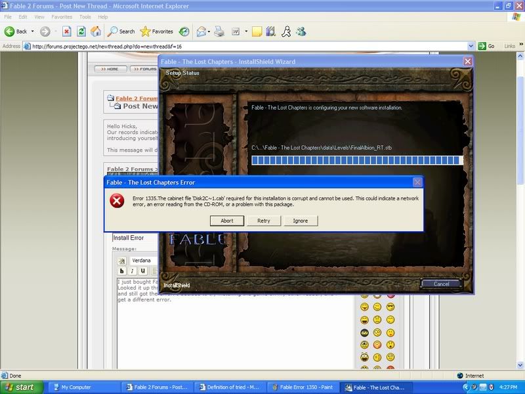Image resolution: width=525 pixels, height=394 pixels.
Task: Click the red error X icon
Action: coord(117,201)
